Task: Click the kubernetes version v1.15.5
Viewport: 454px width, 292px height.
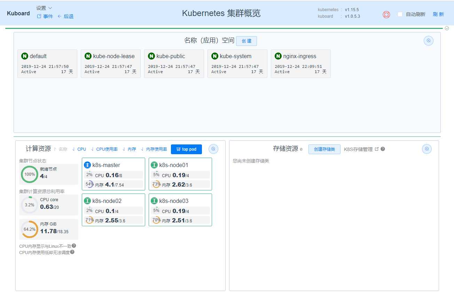Action: 352,10
